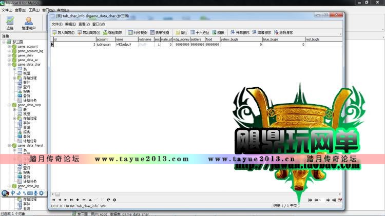Screen dimensions: 385x216
Task: Collapse the 梦三国 connection node
Action: click(4, 42)
